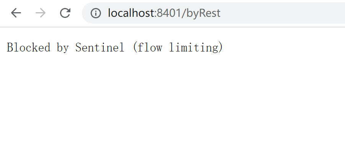Go back with the back arrow

(16, 13)
